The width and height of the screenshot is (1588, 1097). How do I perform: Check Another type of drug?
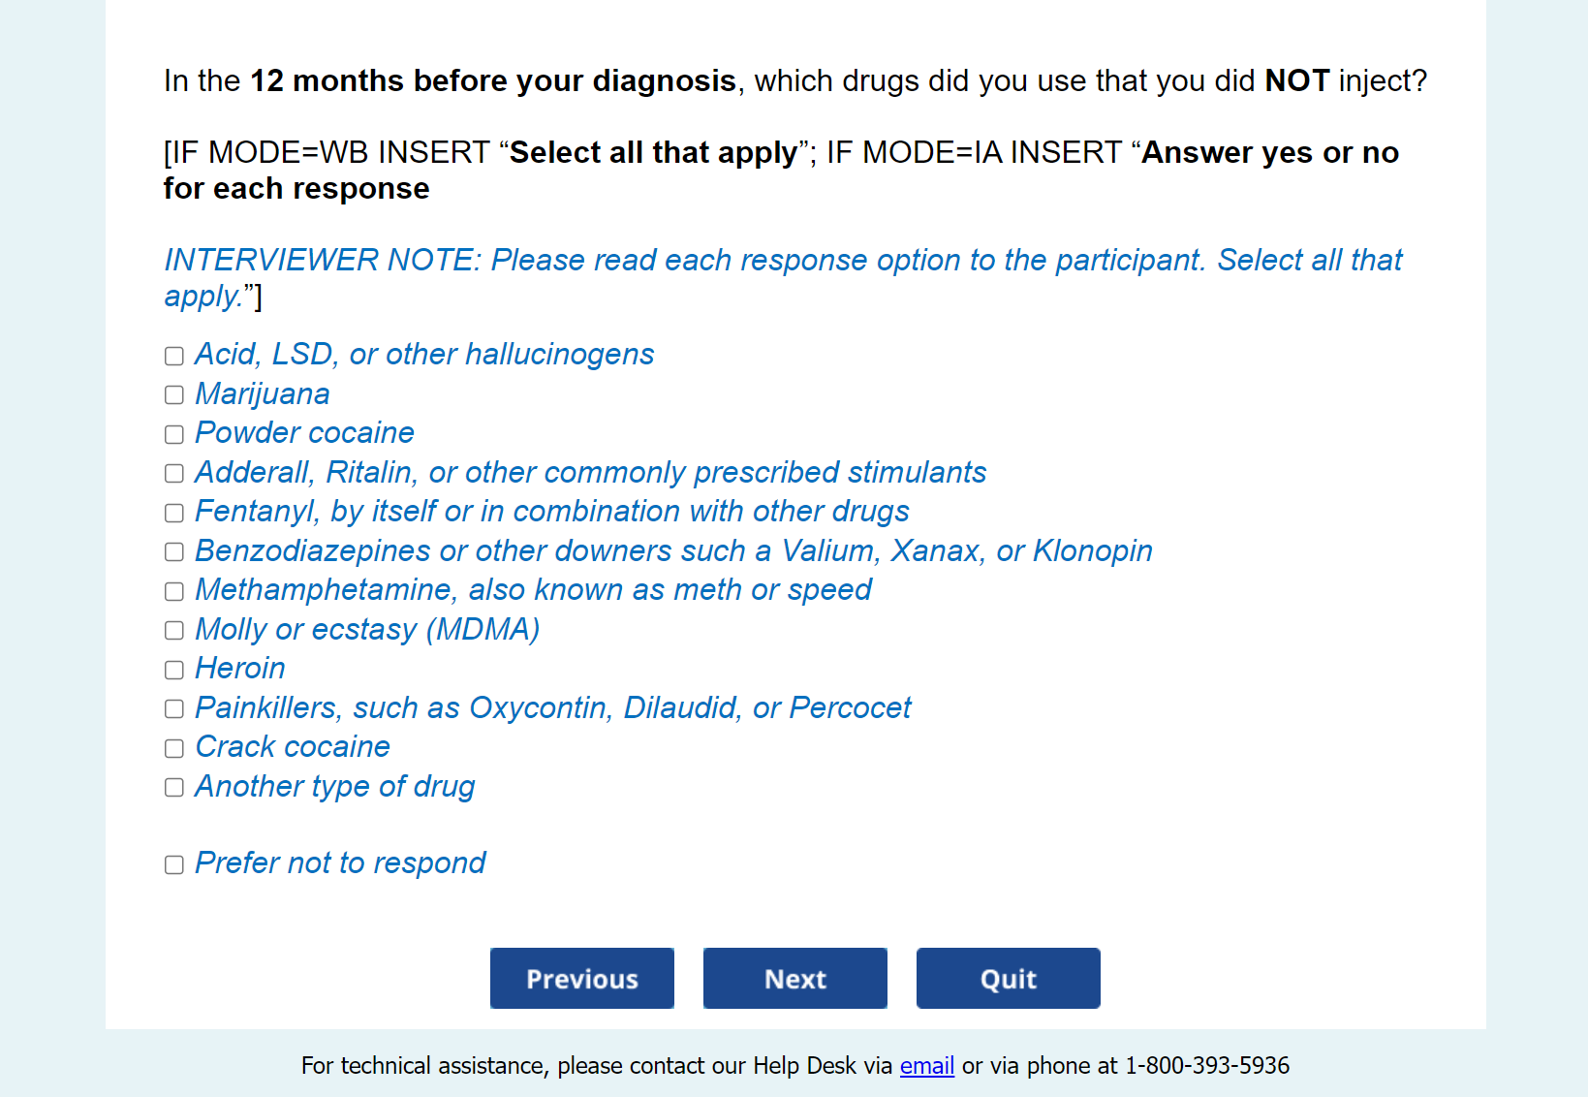click(x=174, y=788)
